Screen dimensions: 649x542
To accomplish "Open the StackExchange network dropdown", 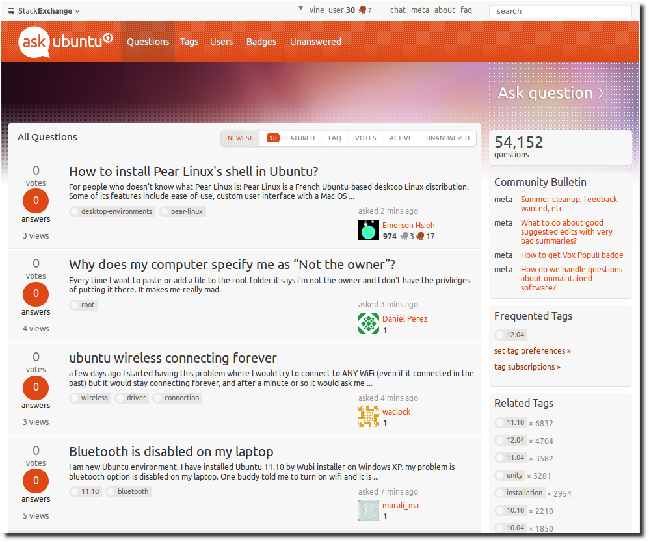I will point(44,11).
